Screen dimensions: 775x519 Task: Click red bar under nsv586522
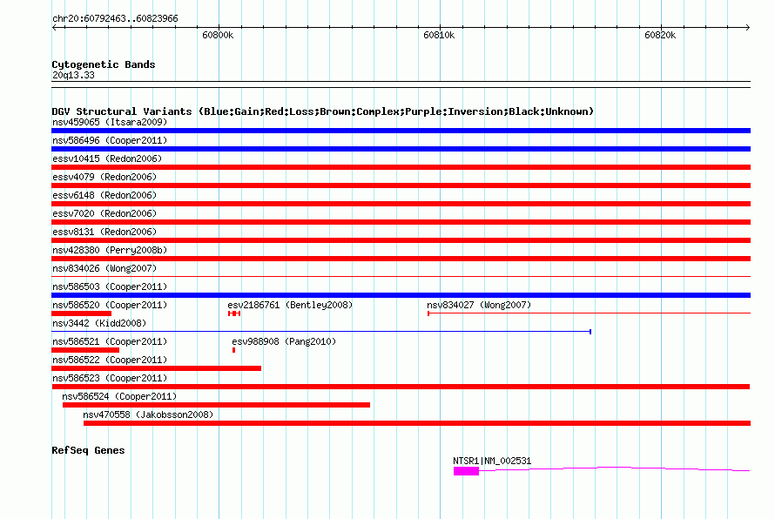pyautogui.click(x=156, y=368)
